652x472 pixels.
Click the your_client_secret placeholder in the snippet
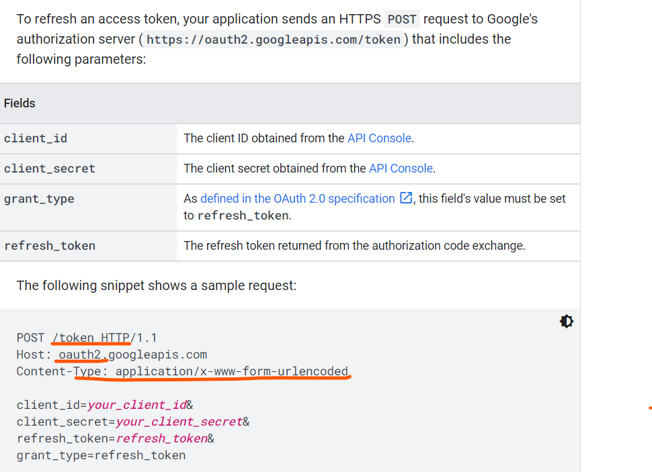[x=179, y=422]
